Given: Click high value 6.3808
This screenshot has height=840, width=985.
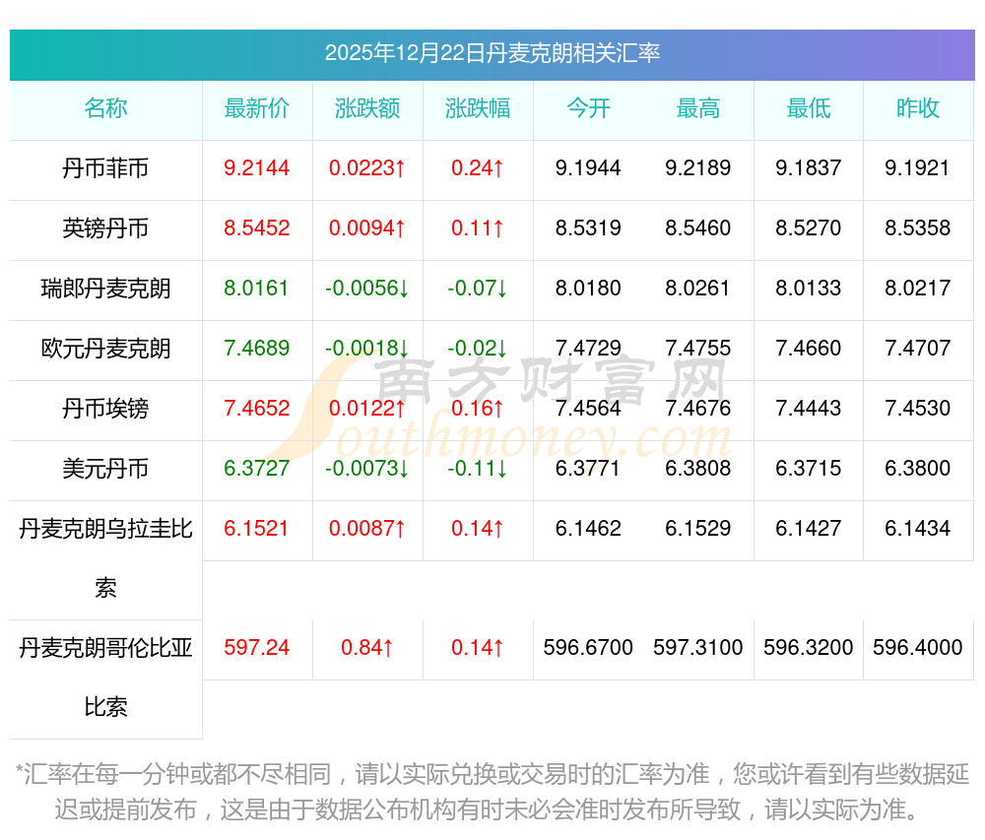Looking at the screenshot, I should (x=698, y=469).
